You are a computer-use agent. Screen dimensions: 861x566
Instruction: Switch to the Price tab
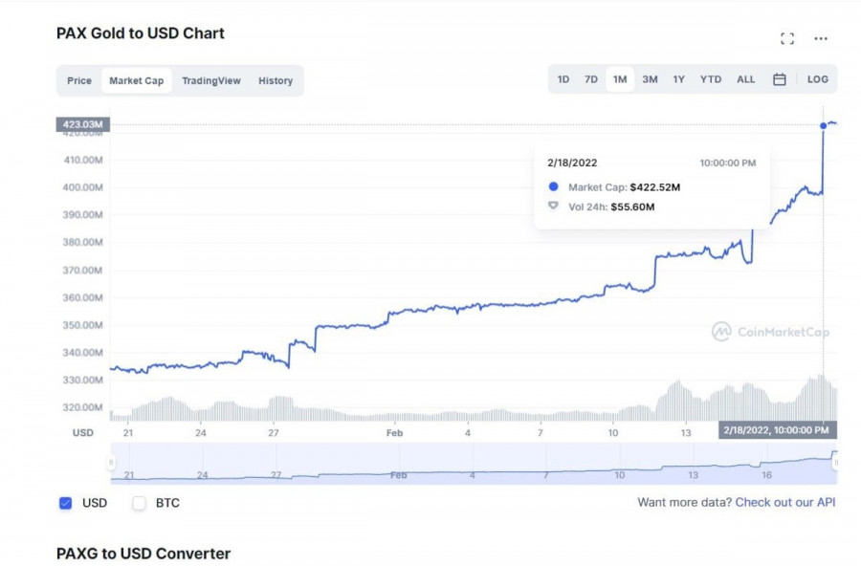pos(79,81)
